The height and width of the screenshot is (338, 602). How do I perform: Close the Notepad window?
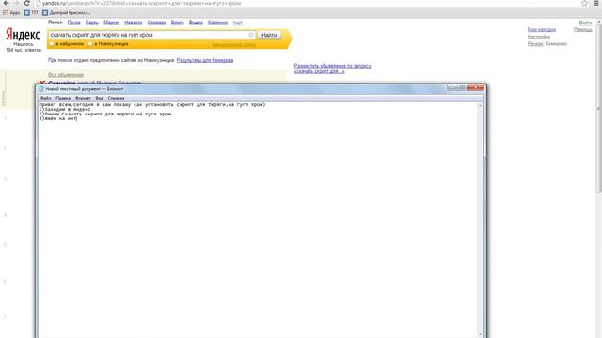476,87
